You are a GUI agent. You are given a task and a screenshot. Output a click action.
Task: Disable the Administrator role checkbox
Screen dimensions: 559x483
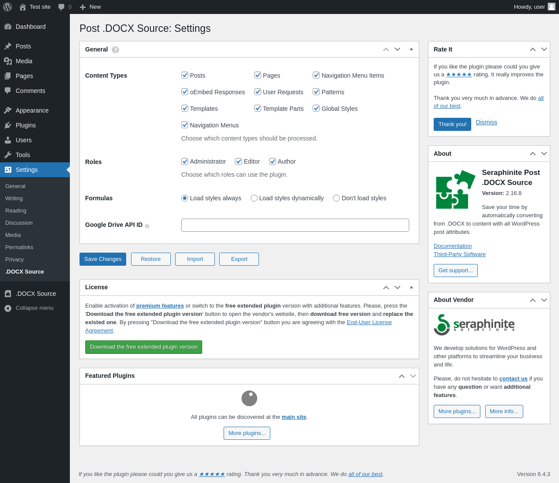(x=185, y=161)
